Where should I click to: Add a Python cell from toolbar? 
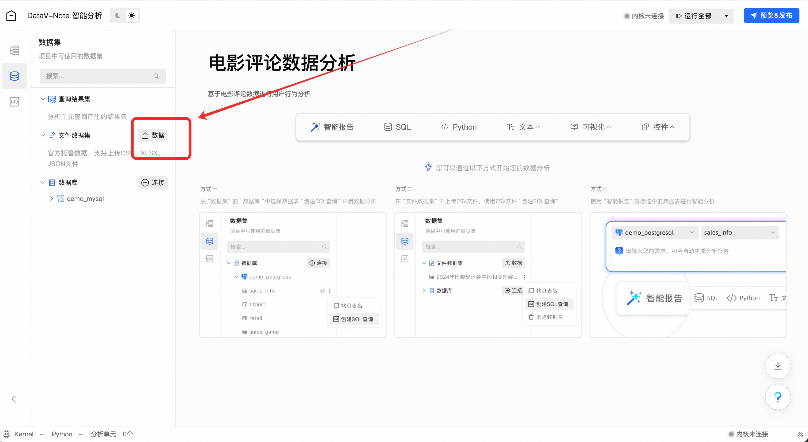tap(459, 127)
